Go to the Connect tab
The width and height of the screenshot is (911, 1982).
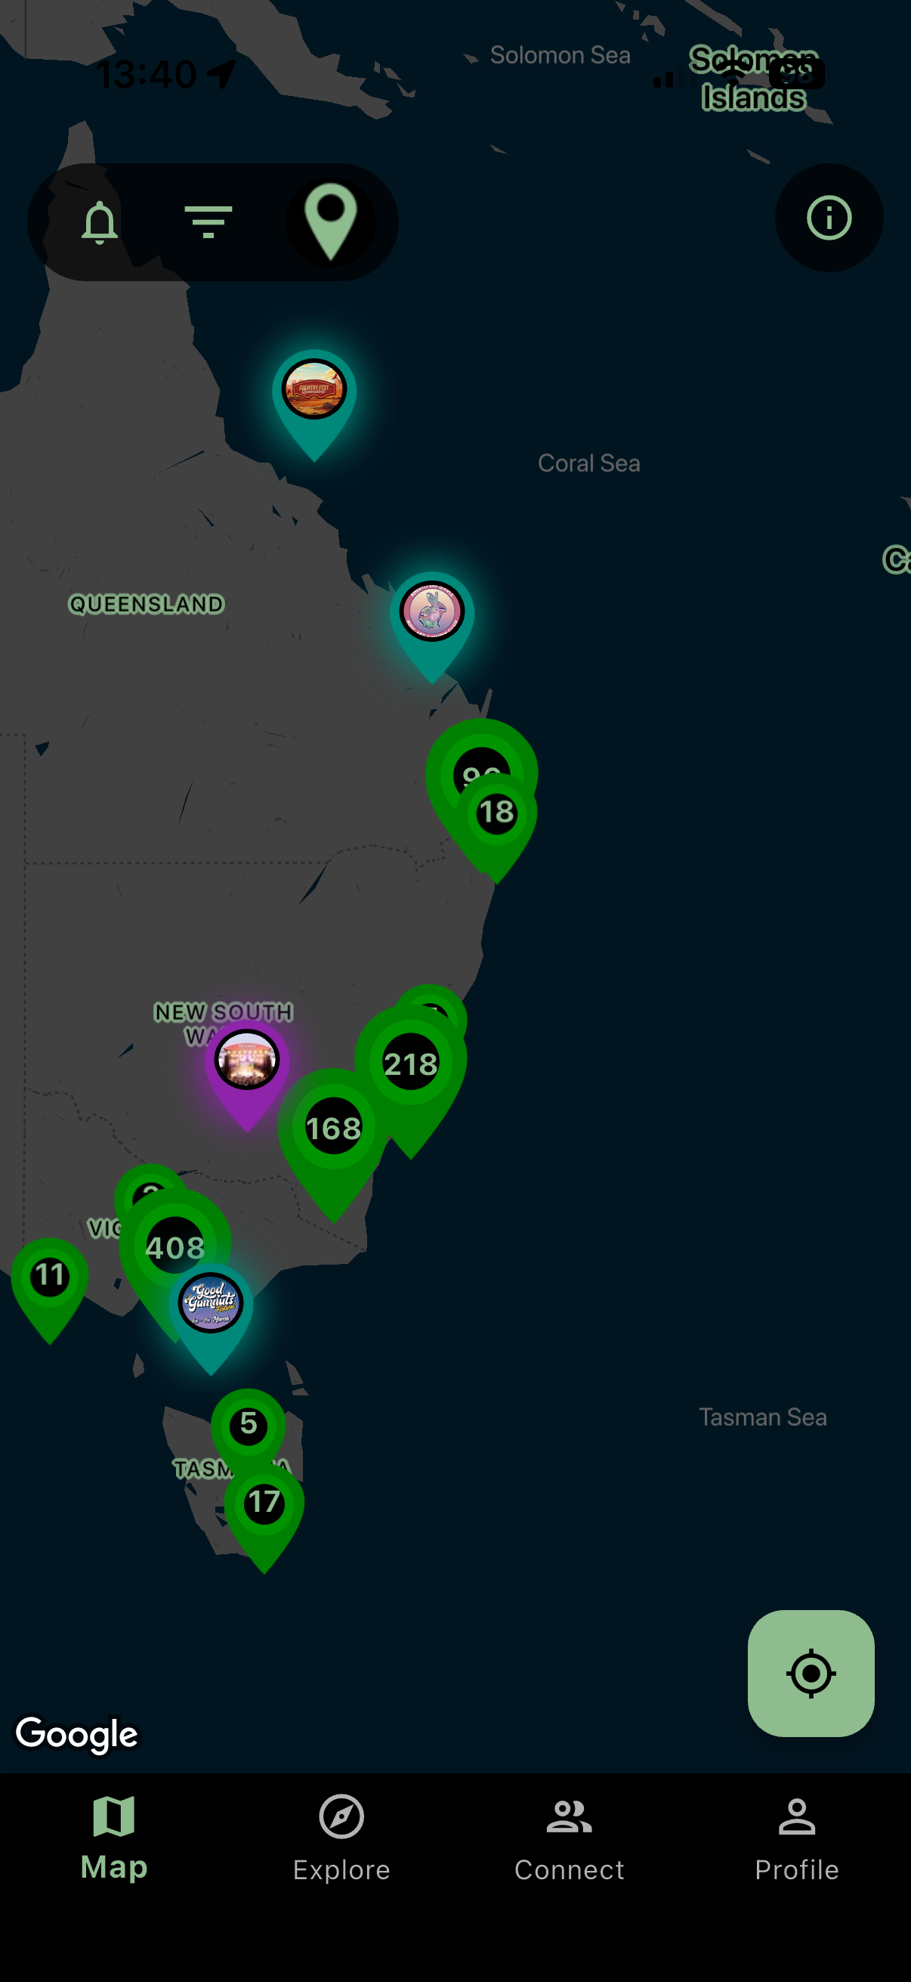[x=569, y=1838]
